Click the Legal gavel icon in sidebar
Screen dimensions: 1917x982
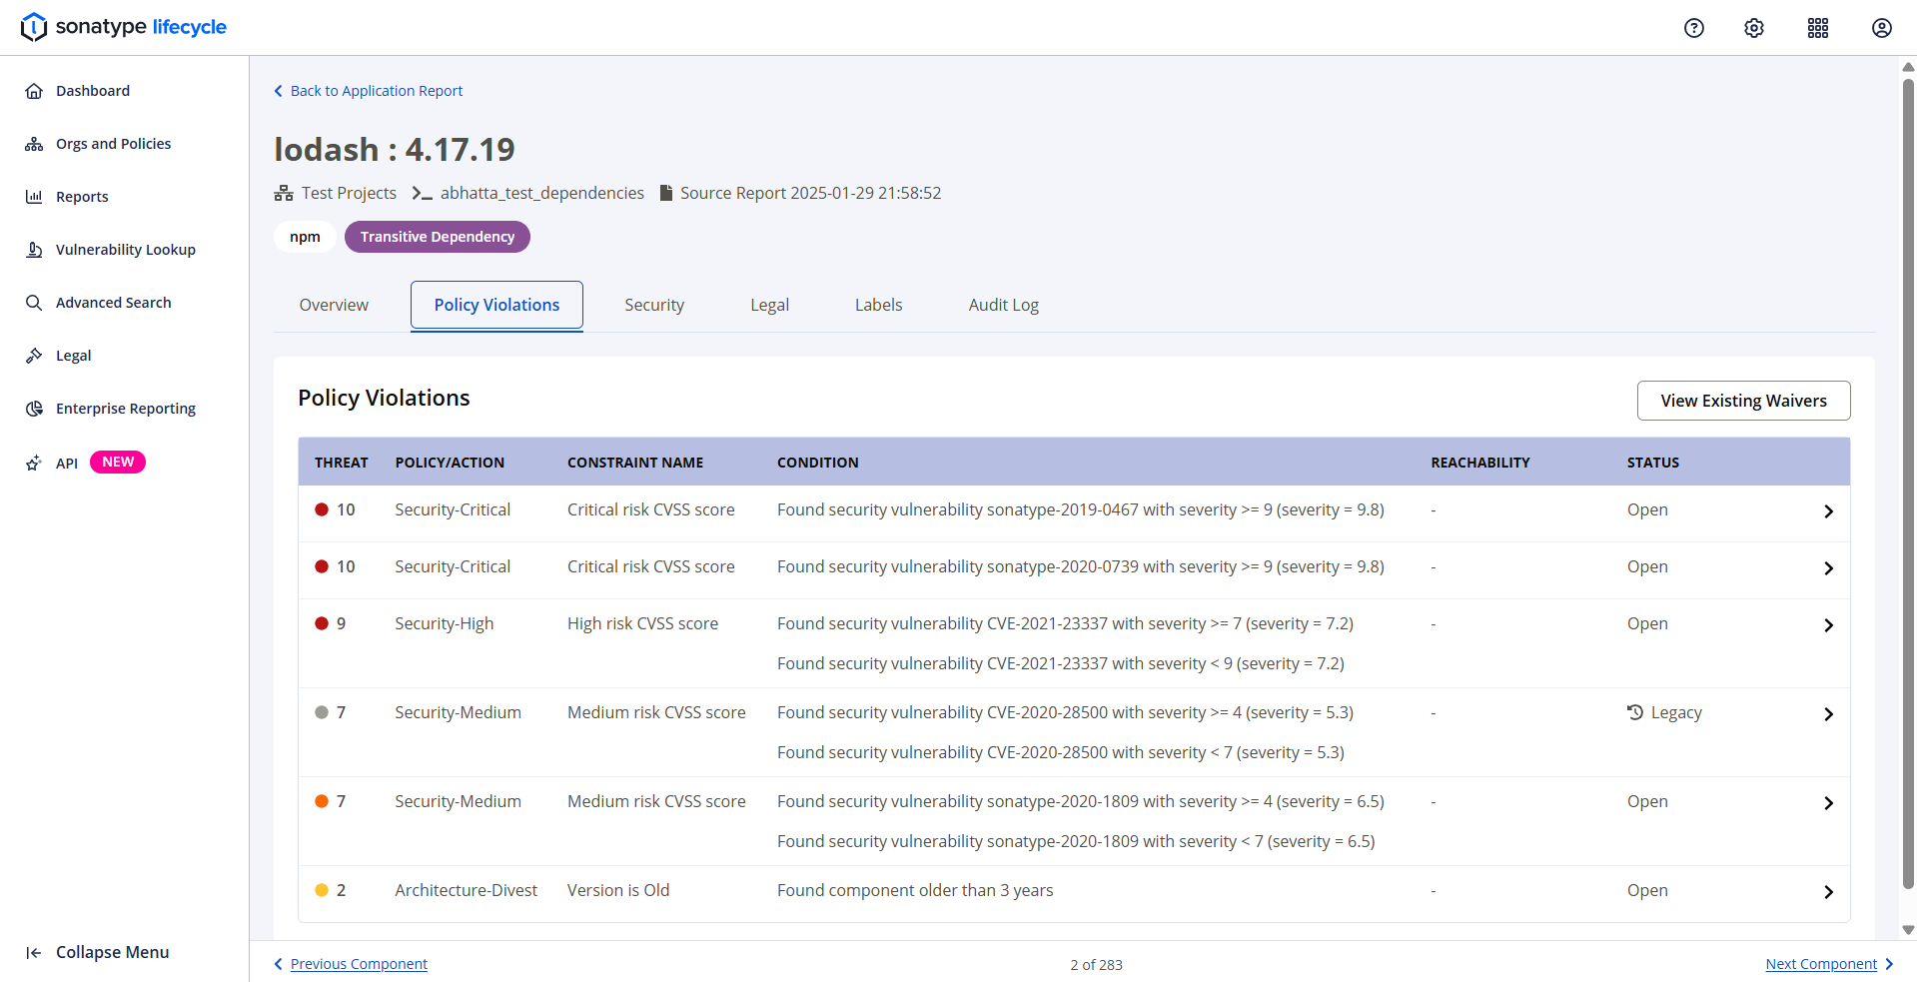[34, 356]
